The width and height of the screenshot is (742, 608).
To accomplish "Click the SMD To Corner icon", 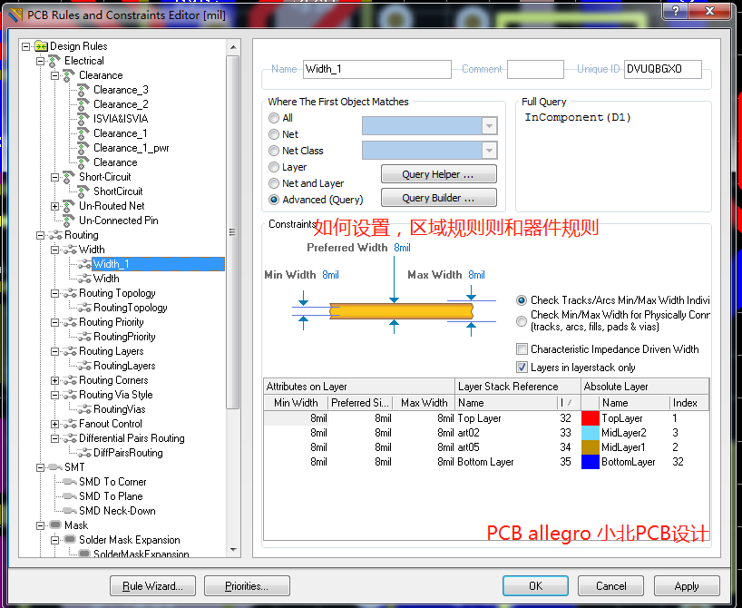I will (x=70, y=482).
